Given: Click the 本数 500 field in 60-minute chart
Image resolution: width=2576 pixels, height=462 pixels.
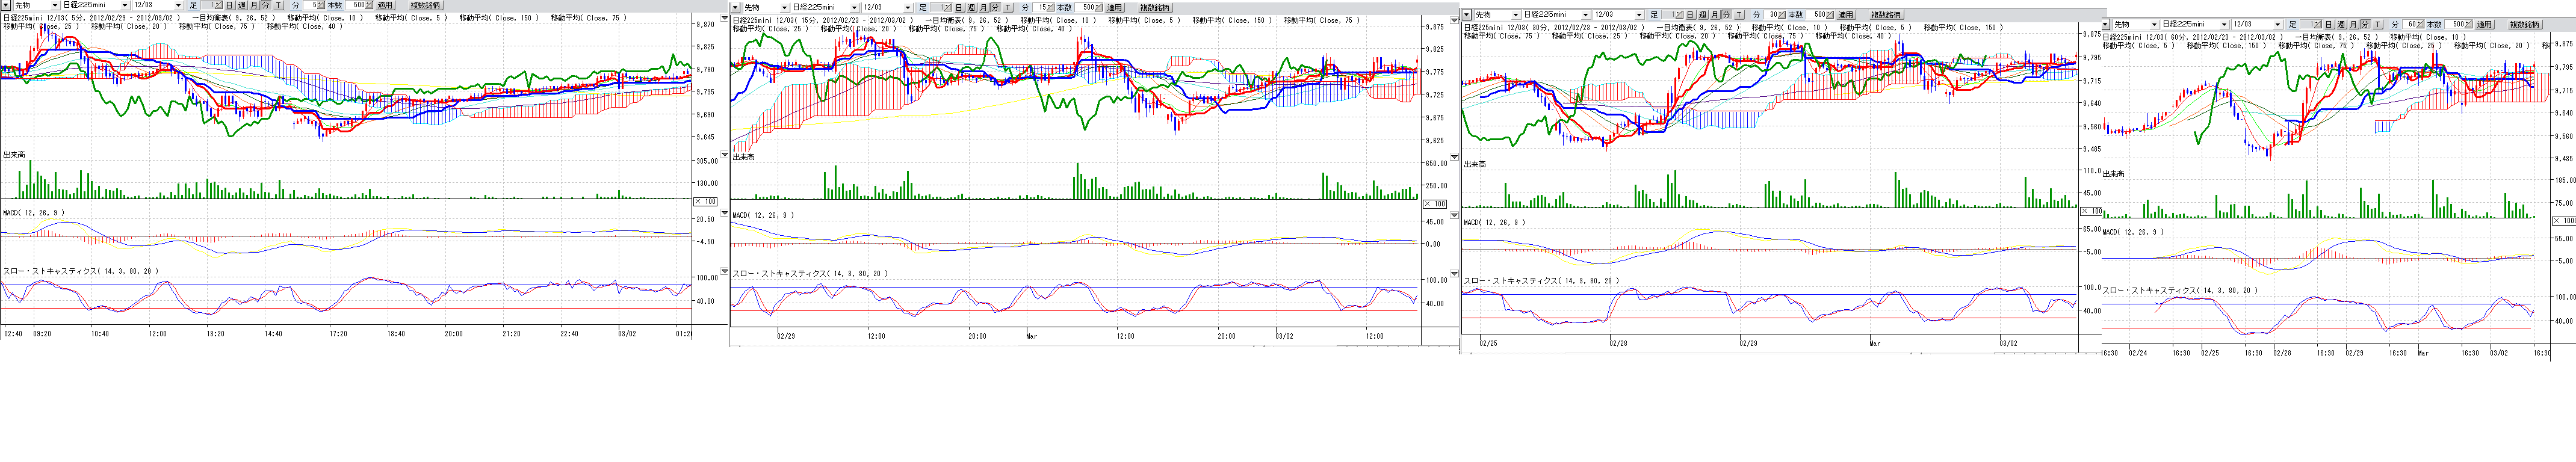Looking at the screenshot, I should [x=2451, y=24].
